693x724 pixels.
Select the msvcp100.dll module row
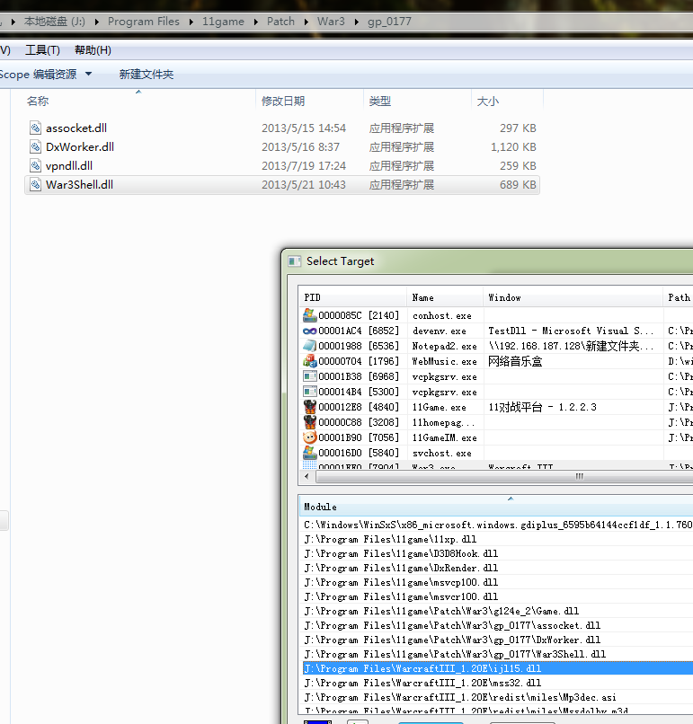(x=498, y=582)
